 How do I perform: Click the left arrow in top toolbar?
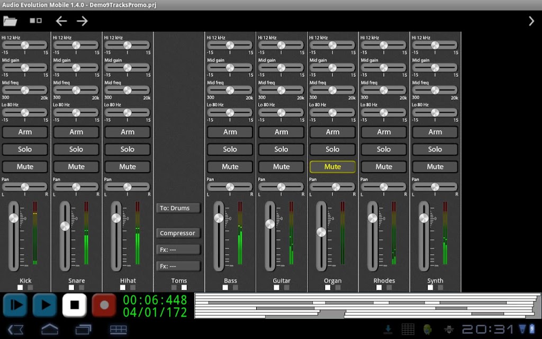click(61, 21)
